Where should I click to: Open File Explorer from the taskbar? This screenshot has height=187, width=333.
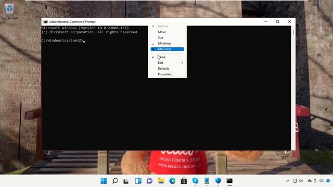click(x=161, y=181)
